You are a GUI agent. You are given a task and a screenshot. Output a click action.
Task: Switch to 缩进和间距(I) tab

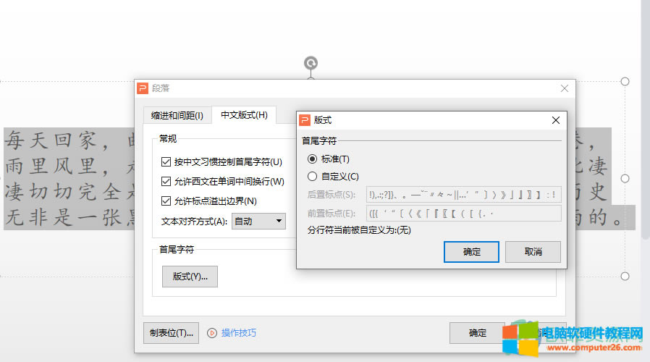pyautogui.click(x=177, y=115)
